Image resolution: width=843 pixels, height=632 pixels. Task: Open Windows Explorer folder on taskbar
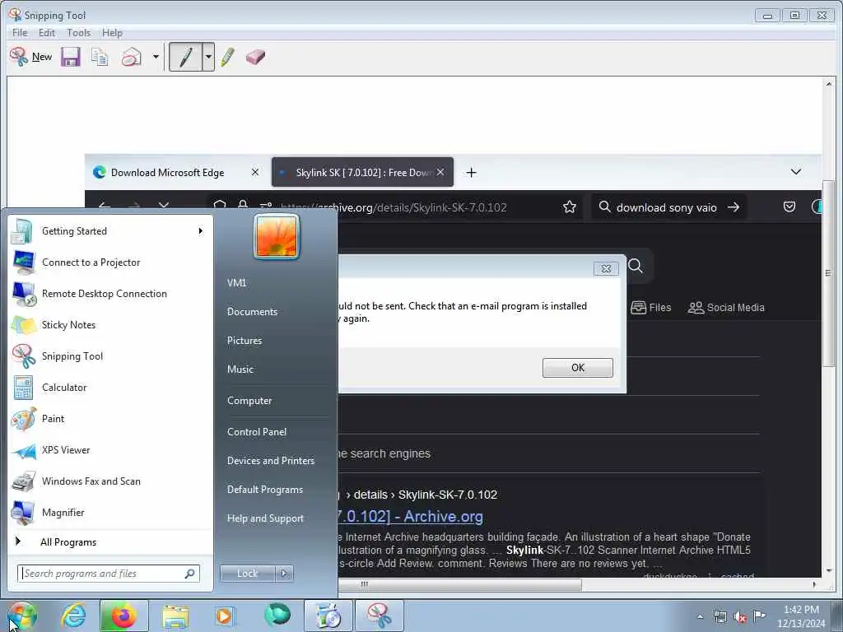tap(175, 616)
